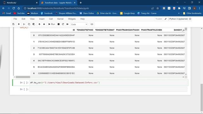Click the Python 3 (ipykernel) kernel name
This screenshot has width=203, height=114.
coord(179,19)
